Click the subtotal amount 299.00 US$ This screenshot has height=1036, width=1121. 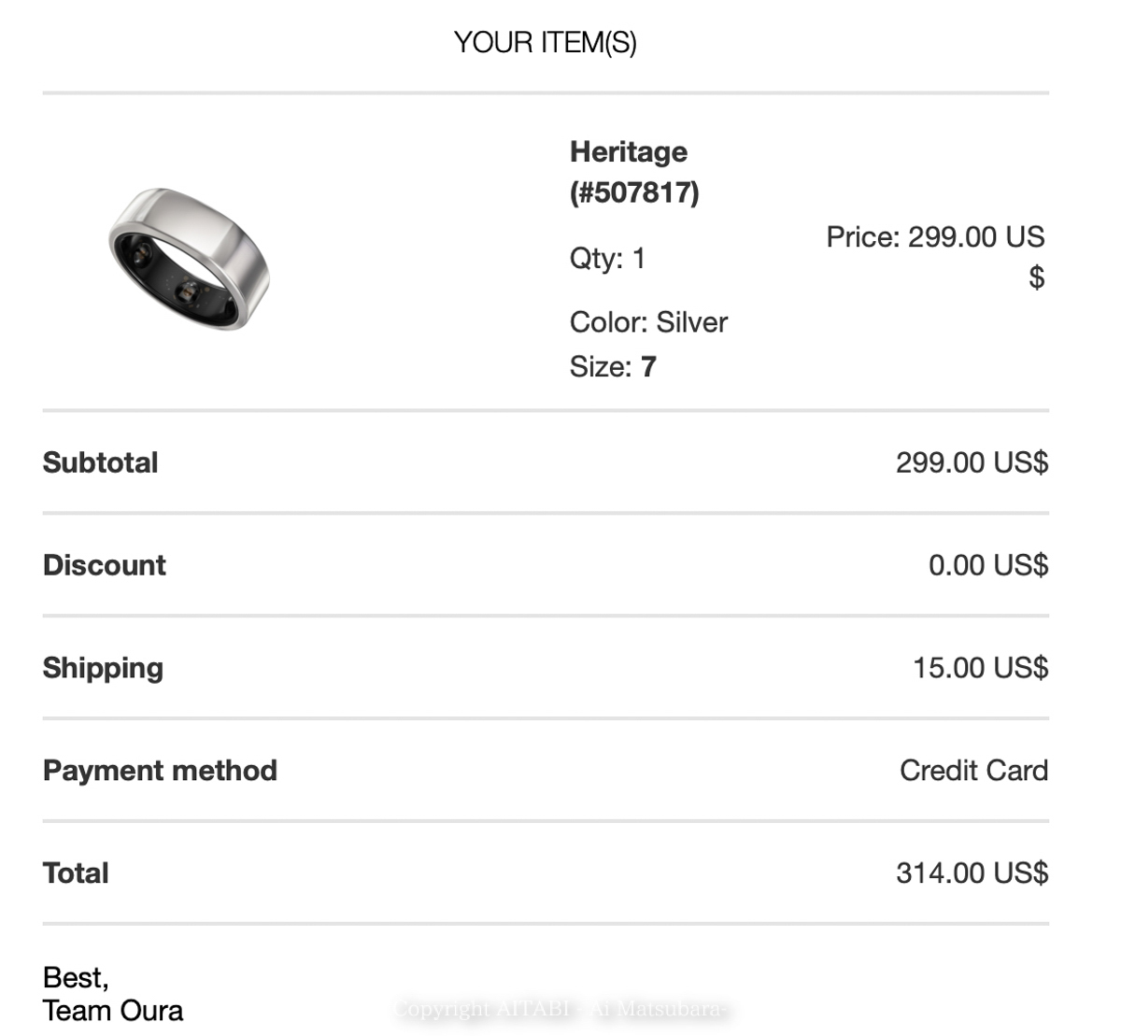[972, 462]
